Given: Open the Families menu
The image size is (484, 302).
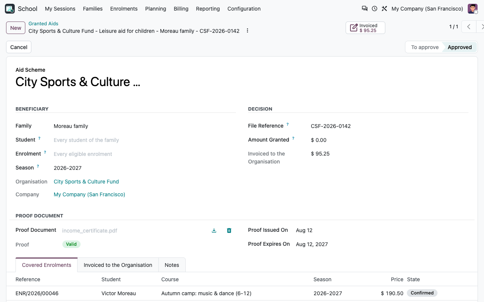Looking at the screenshot, I should click(93, 9).
